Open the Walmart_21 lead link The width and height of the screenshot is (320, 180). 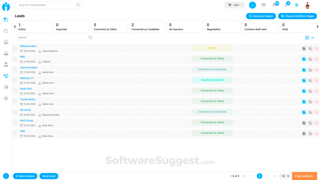[x=27, y=78]
